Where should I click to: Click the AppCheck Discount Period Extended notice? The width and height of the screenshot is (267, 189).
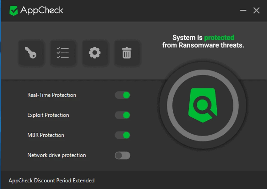(x=52, y=181)
